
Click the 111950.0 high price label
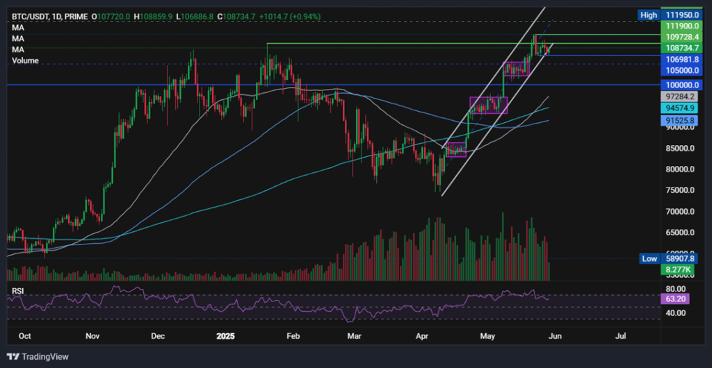tap(683, 15)
